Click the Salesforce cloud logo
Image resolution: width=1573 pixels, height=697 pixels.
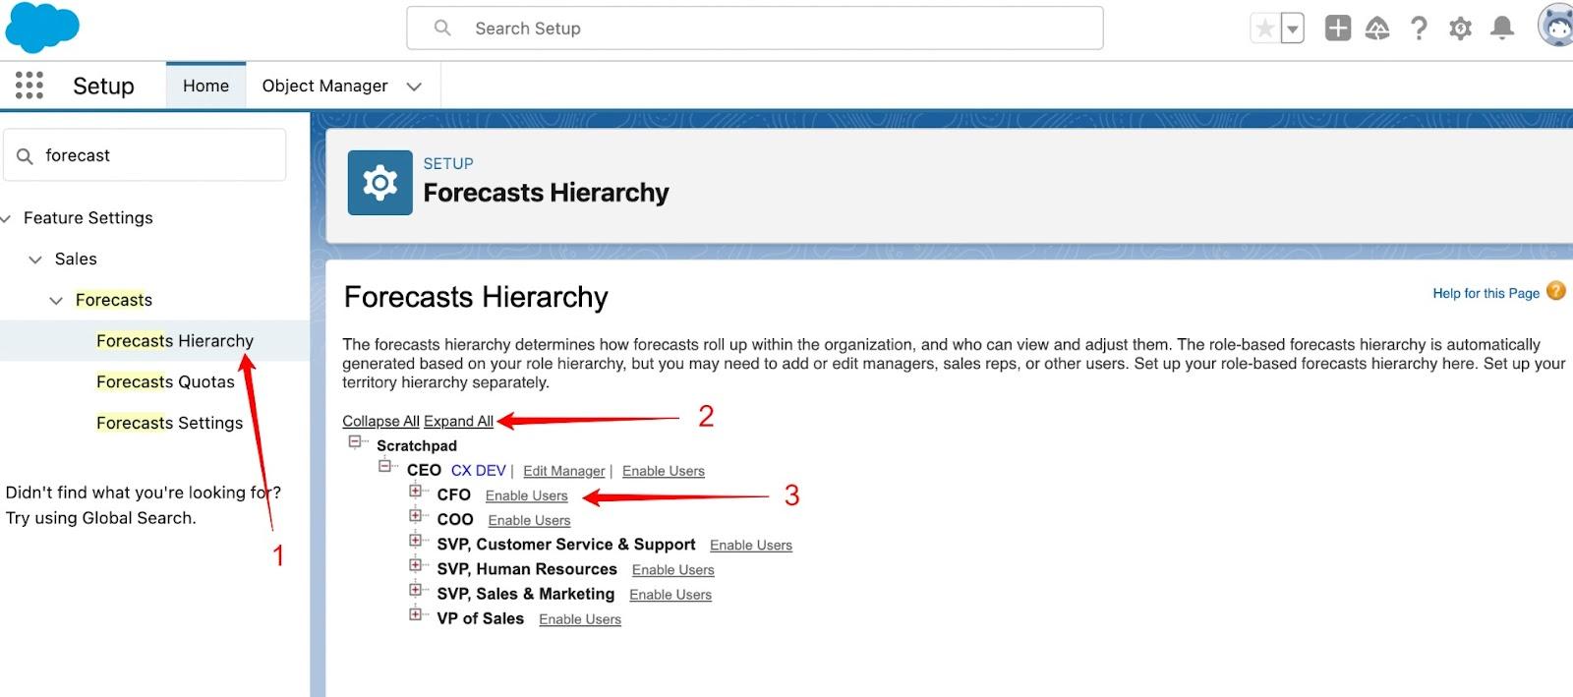tap(41, 28)
